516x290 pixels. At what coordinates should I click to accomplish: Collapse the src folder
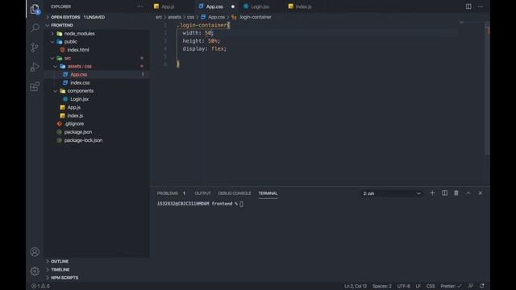pos(68,58)
